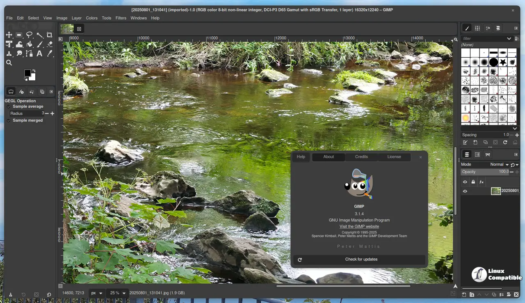Viewport: 525px width, 303px height.
Task: Pick the Free Select lasso tool
Action: (x=29, y=35)
